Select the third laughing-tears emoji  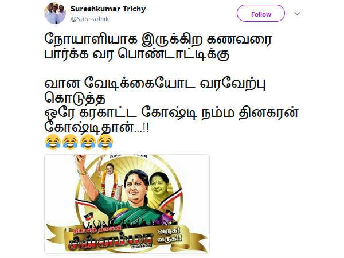pyautogui.click(x=88, y=142)
